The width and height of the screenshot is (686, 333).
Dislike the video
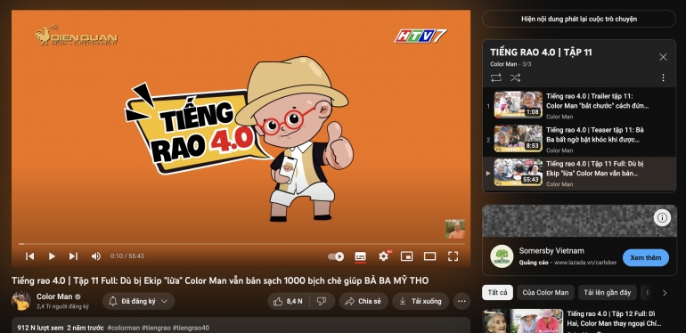322,301
